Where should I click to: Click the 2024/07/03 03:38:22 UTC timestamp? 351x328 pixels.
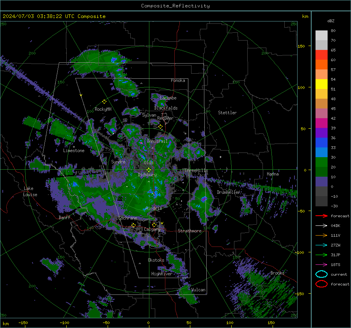click(x=54, y=16)
